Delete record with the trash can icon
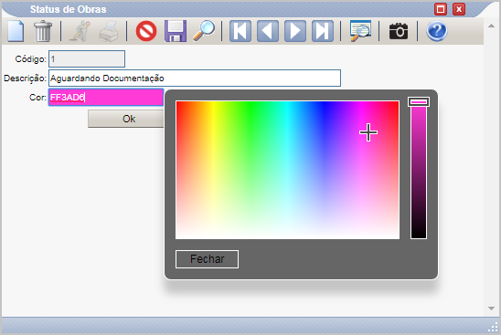The height and width of the screenshot is (335, 501). 43,31
